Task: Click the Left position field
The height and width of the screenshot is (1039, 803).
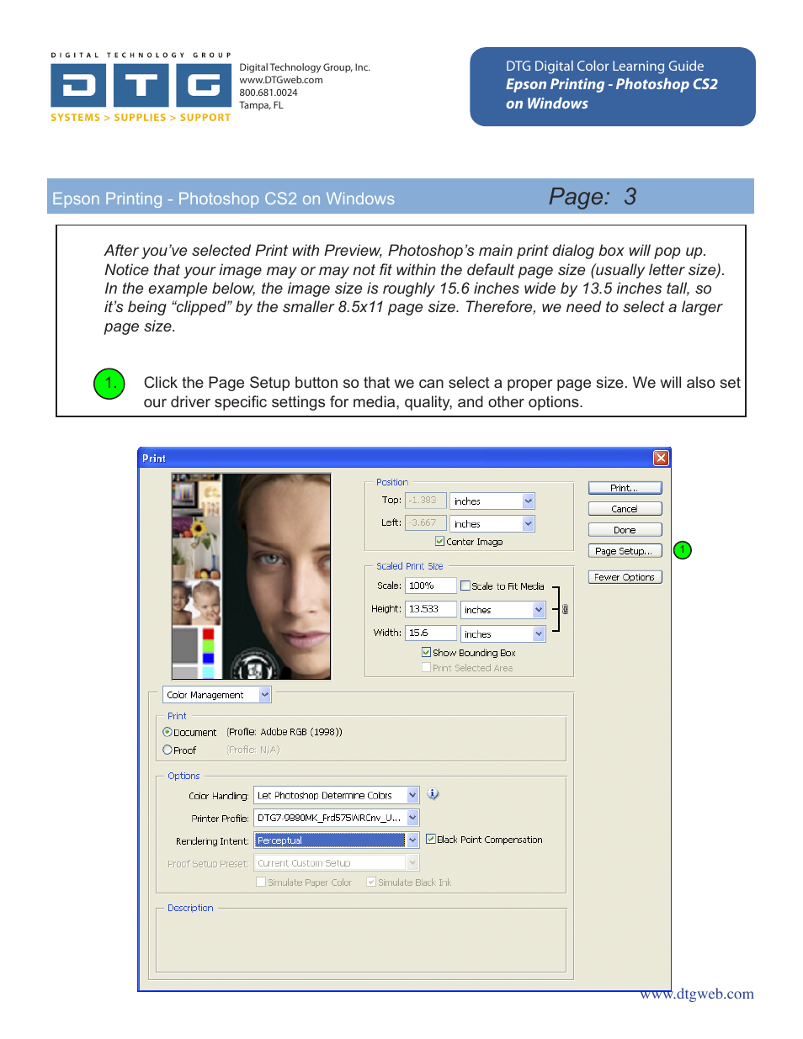Action: [x=425, y=522]
